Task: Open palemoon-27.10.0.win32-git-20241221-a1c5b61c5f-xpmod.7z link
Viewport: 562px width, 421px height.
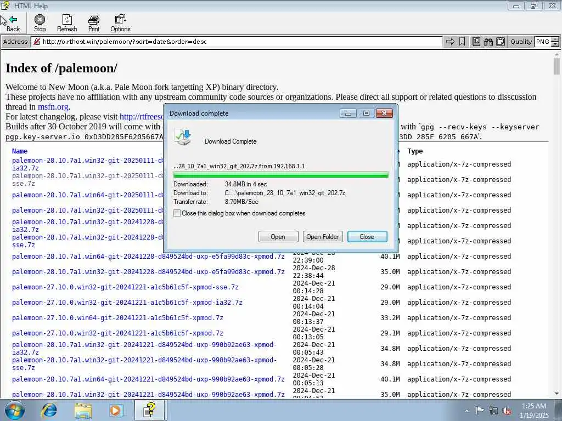Action: [x=117, y=333]
